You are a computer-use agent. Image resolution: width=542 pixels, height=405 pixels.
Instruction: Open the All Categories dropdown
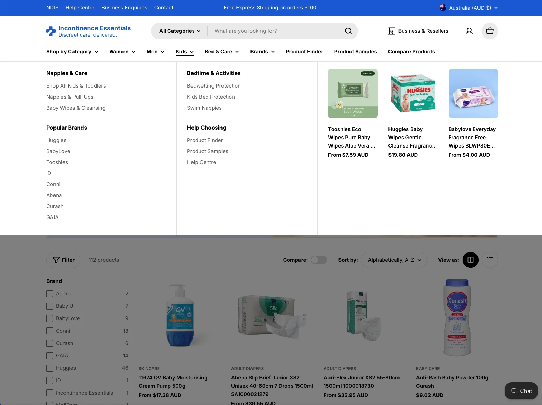(180, 31)
